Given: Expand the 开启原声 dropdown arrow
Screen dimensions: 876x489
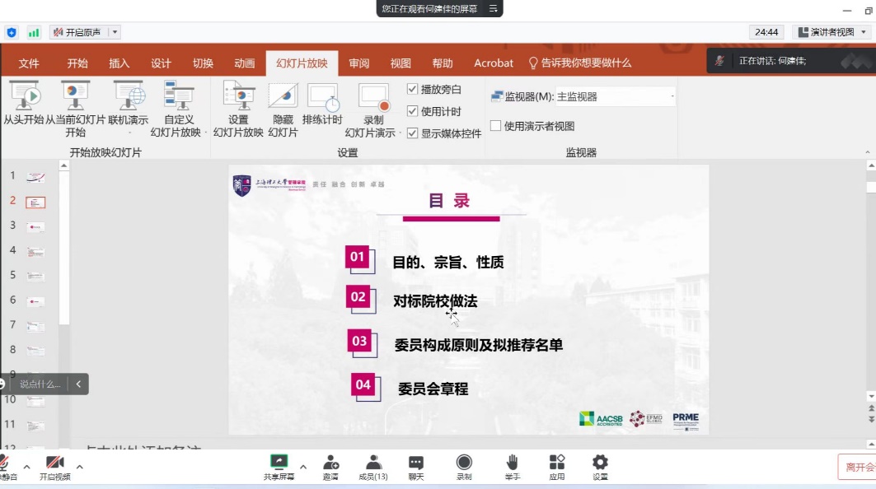Looking at the screenshot, I should point(115,32).
